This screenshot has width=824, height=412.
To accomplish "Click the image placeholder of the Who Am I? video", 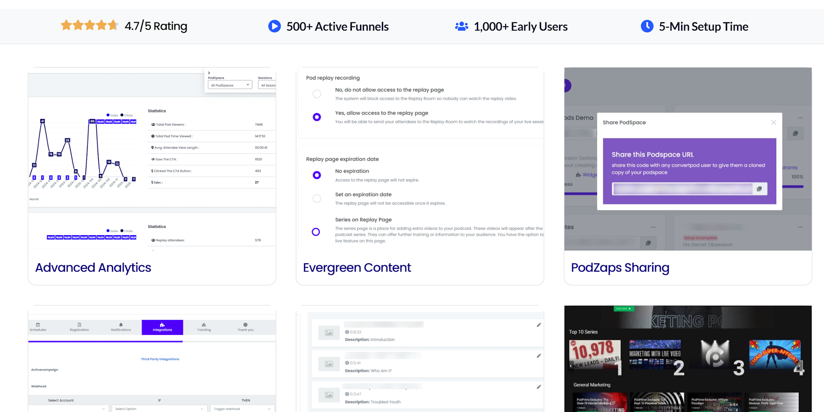I will pos(329,364).
